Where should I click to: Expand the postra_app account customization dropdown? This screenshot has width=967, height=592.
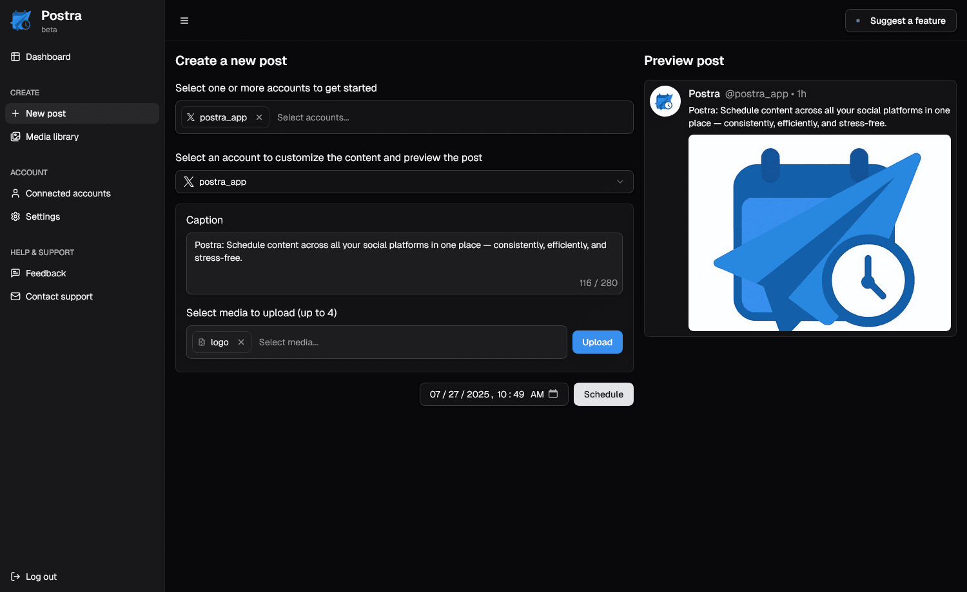(404, 182)
